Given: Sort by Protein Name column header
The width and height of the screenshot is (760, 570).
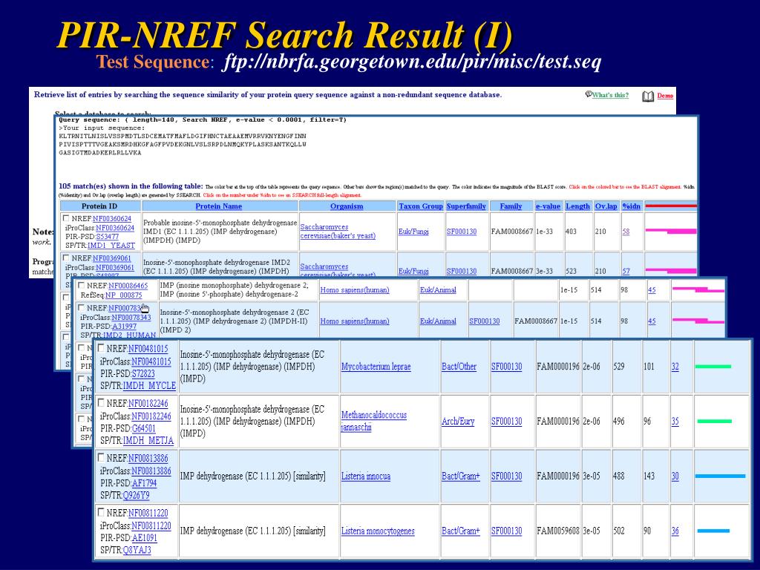Looking at the screenshot, I should tap(219, 206).
